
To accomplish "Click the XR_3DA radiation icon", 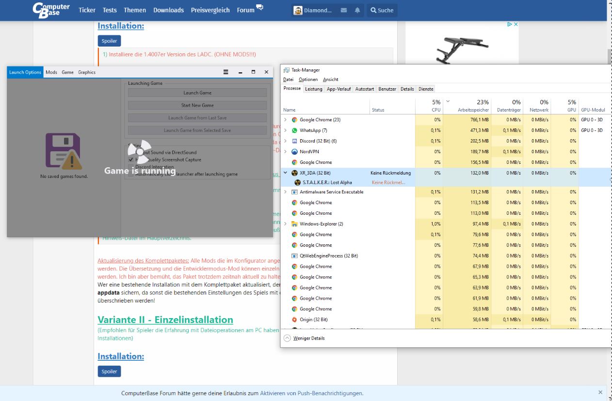I will 294,173.
